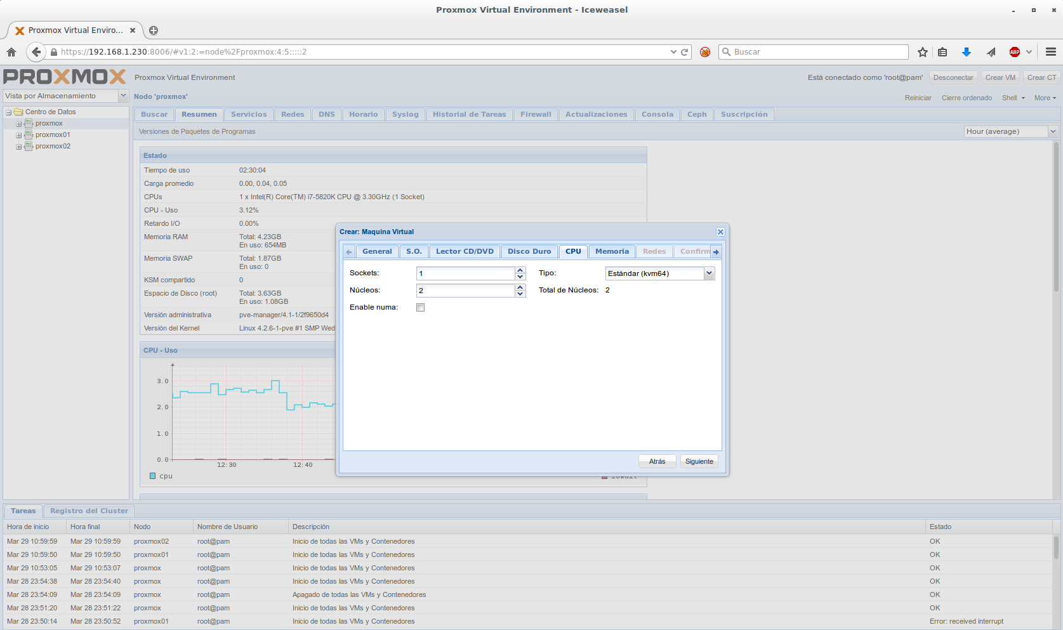The width and height of the screenshot is (1063, 630).
Task: Decrease Núcleos value with down arrow
Action: tap(520, 294)
